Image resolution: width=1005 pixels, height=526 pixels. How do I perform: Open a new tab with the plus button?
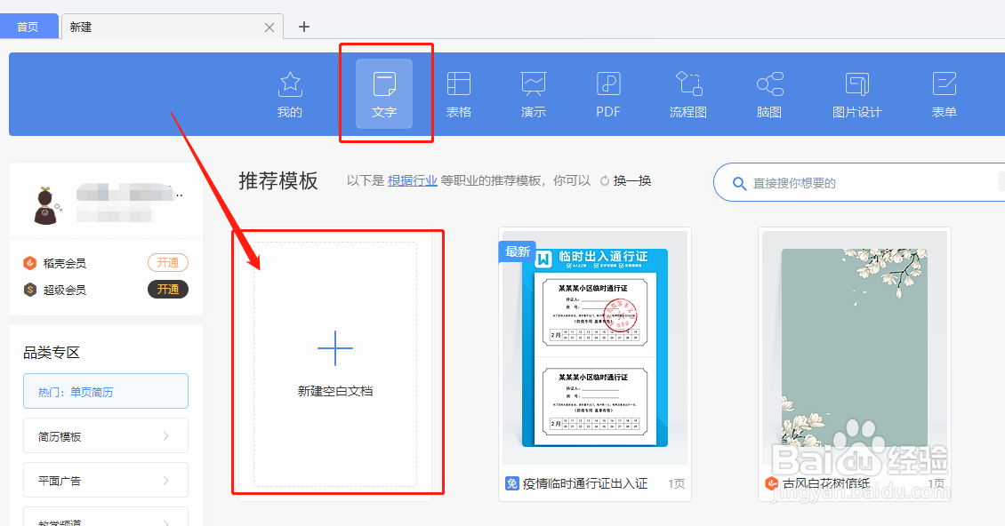point(303,27)
